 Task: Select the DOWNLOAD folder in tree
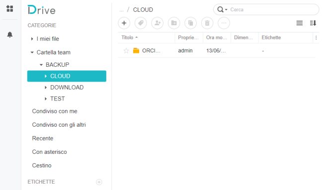[x=67, y=88]
